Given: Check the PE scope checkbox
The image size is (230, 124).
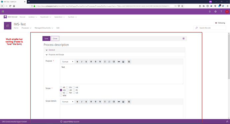Looking at the screenshot, I should point(74,90).
